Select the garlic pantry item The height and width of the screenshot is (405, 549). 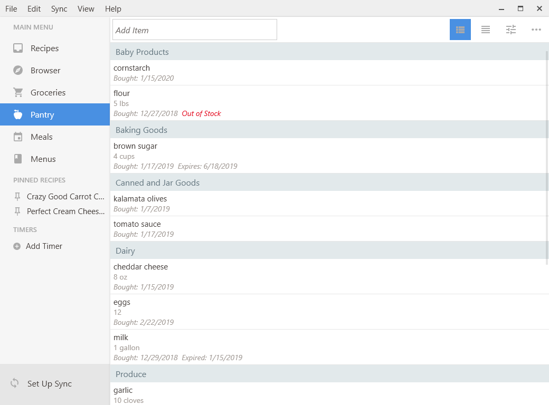tap(329, 394)
